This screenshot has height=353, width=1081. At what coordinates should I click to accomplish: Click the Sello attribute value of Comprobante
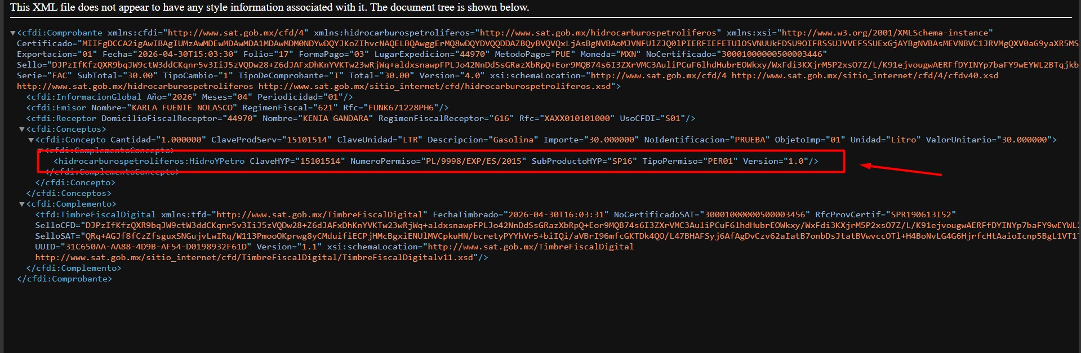click(564, 65)
